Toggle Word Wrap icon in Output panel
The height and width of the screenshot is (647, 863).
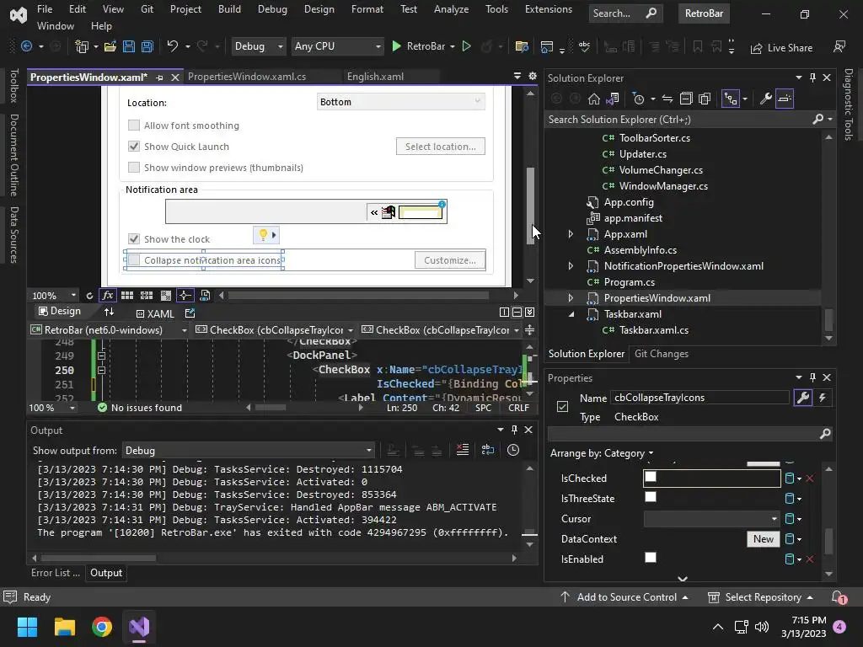click(x=488, y=450)
